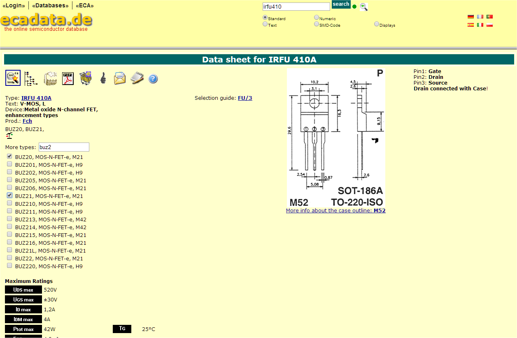Open the PDF datasheet icon
Viewport: 517px width, 338px height.
click(68, 78)
